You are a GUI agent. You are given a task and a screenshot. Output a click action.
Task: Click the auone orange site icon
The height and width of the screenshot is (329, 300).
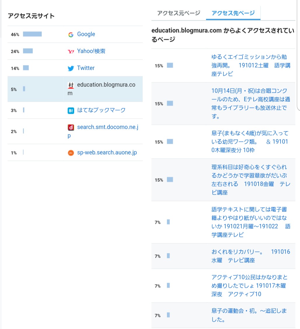click(x=70, y=152)
